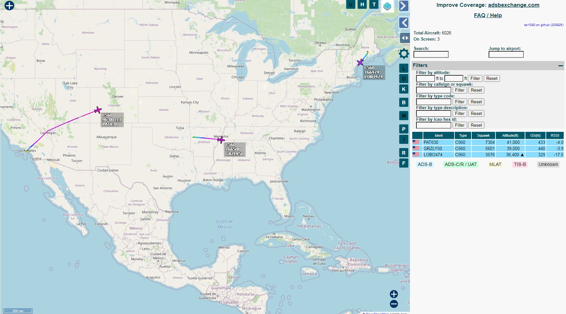The image size is (566, 314).
Task: Click the type description filter field
Action: click(434, 113)
